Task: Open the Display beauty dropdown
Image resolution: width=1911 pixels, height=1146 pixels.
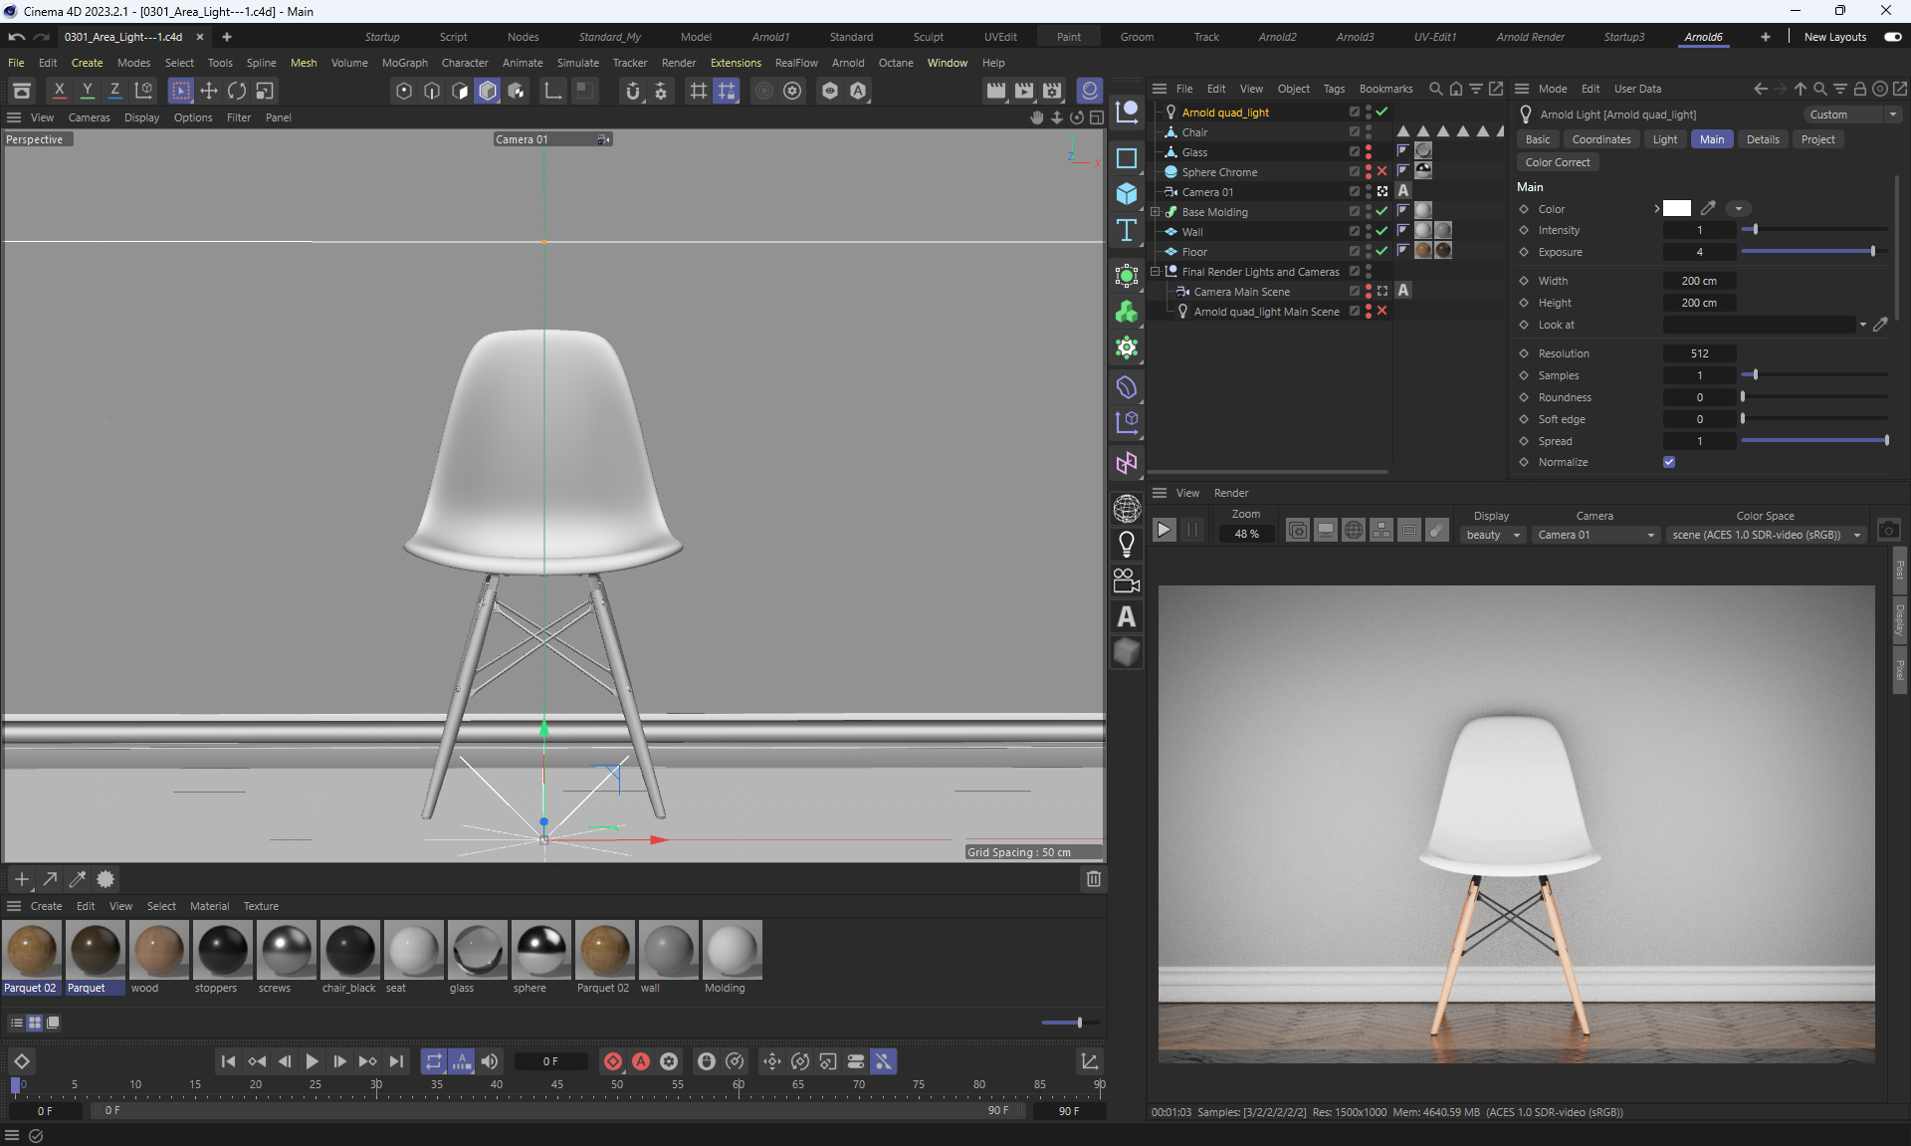Action: point(1493,535)
